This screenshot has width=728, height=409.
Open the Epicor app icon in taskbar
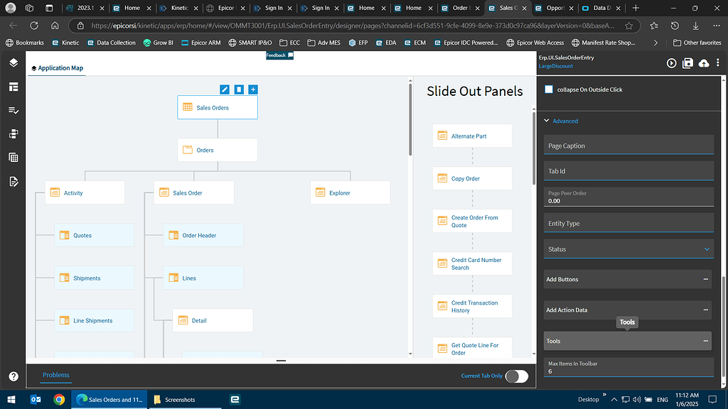tap(235, 399)
